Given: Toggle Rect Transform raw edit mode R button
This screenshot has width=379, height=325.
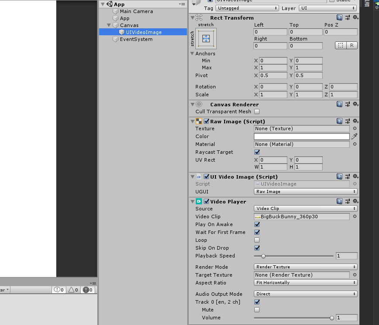Looking at the screenshot, I should tap(352, 45).
